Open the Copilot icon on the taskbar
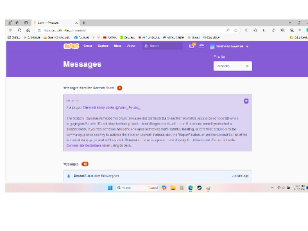This screenshot has width=308, height=231. (164, 188)
